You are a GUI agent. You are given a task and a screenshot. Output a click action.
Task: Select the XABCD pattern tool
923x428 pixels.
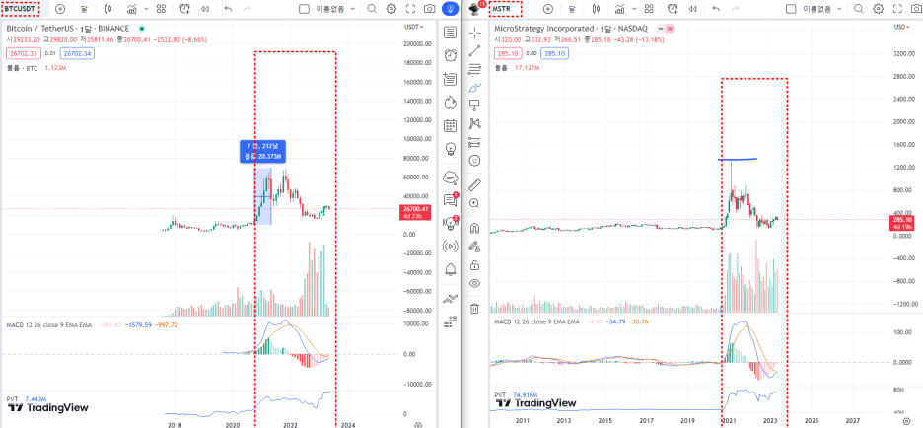[x=474, y=123]
